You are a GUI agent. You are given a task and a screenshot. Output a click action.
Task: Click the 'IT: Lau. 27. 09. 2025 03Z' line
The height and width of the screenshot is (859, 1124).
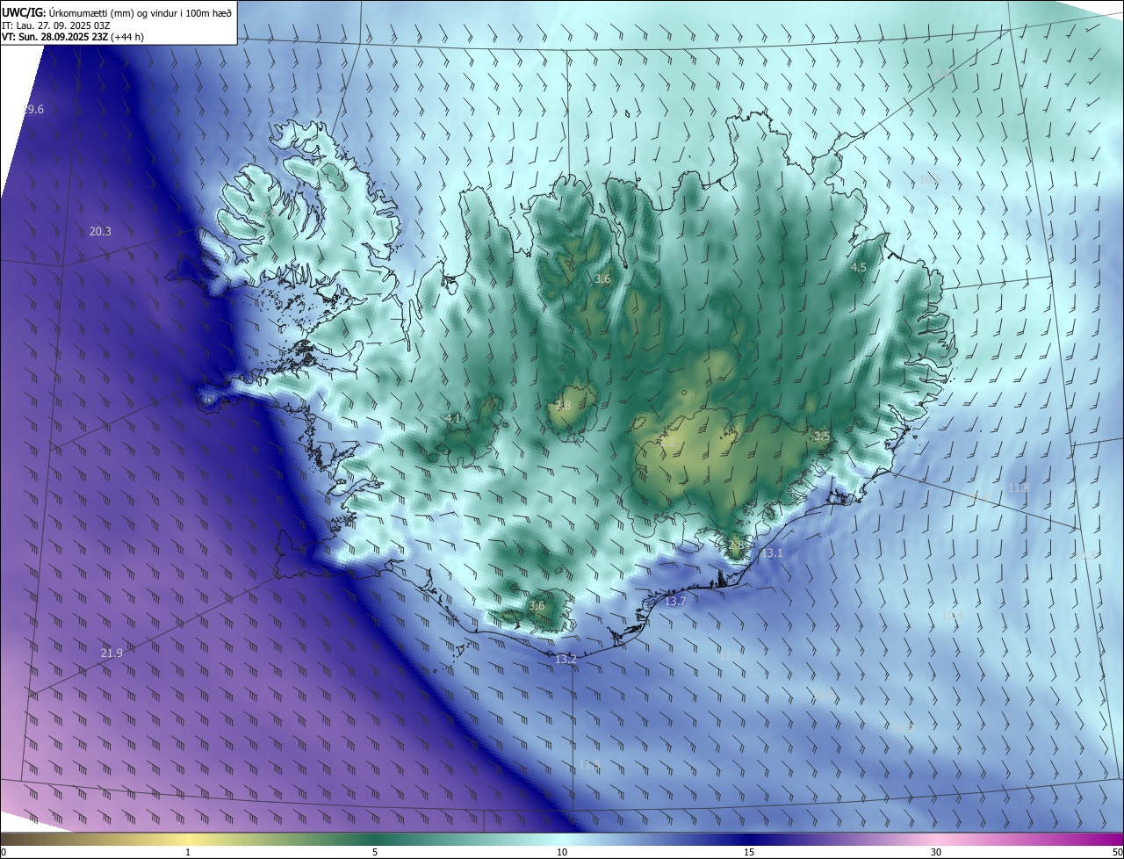pos(55,25)
